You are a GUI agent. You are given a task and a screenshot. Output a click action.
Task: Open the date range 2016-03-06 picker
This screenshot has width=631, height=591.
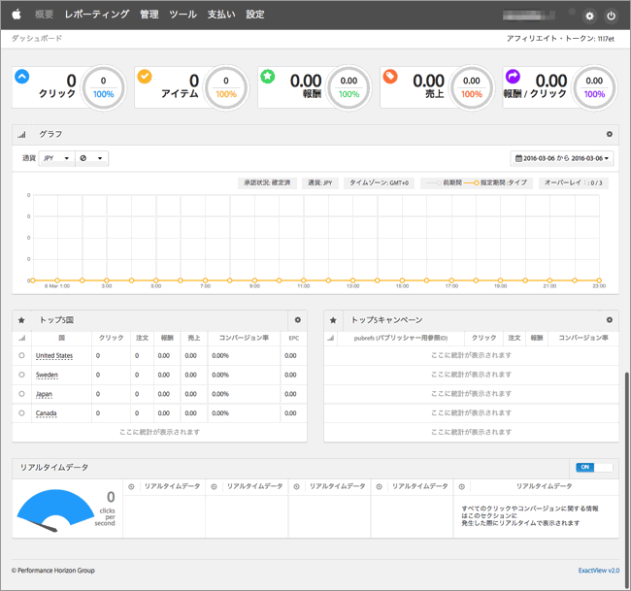pyautogui.click(x=562, y=158)
